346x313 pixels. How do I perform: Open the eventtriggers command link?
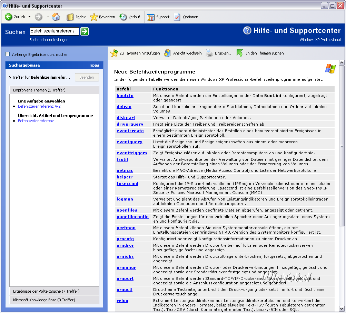click(x=132, y=153)
